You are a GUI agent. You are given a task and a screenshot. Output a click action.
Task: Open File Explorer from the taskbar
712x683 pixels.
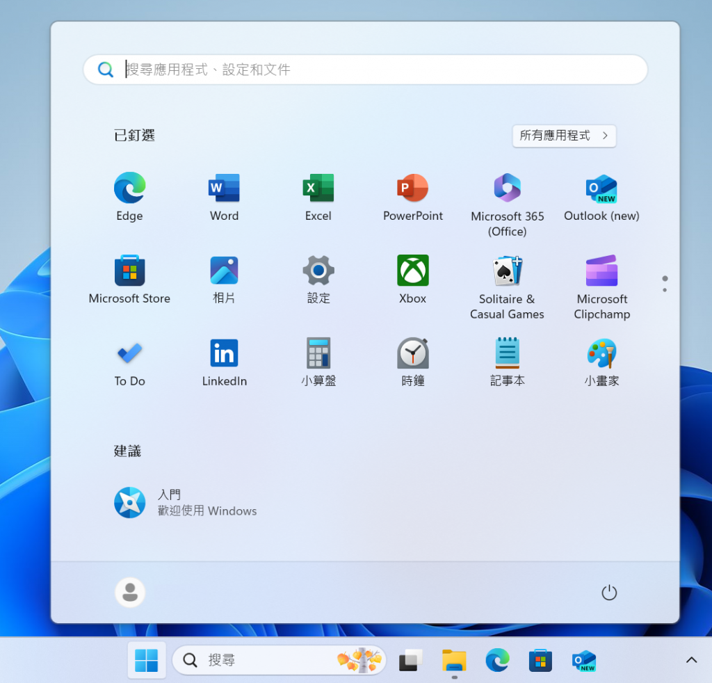click(454, 660)
